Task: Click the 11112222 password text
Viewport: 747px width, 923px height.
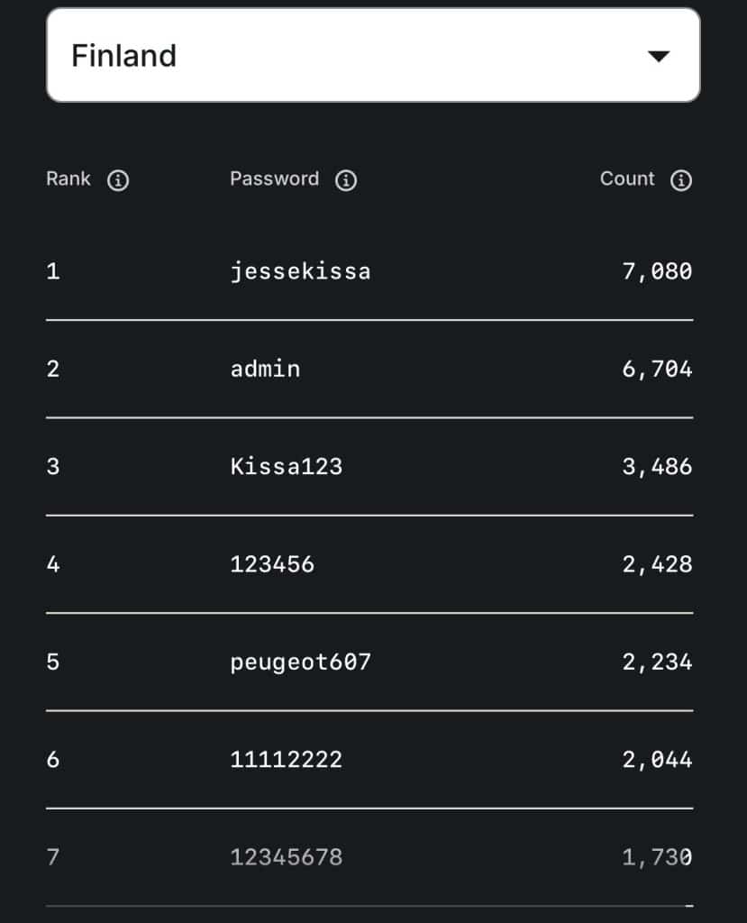Action: coord(287,760)
